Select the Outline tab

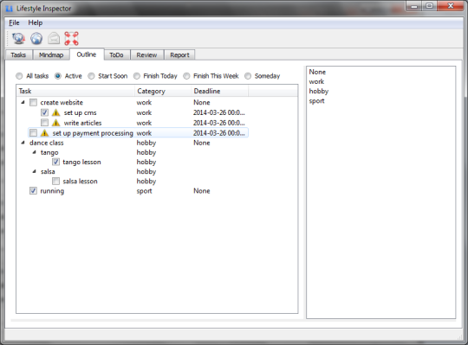87,54
